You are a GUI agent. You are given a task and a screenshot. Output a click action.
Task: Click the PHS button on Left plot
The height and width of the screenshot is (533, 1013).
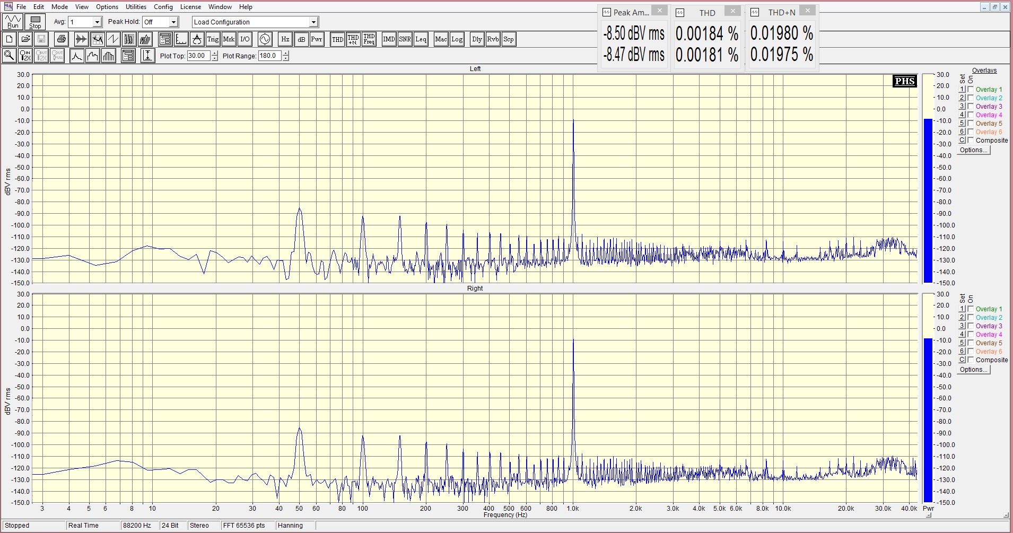tap(904, 81)
